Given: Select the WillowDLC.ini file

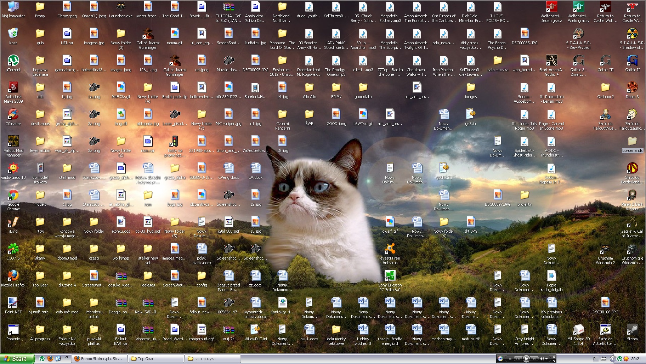Looking at the screenshot, I should tap(255, 332).
